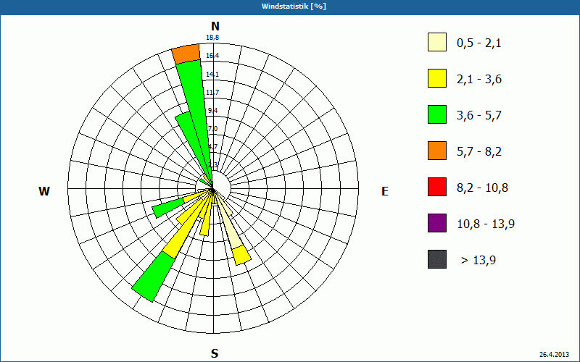
Task: Click the dark gray > 13,9 legend swatch
Action: pos(437,259)
